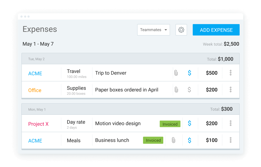Click Paper boxes ordered in April note

[127, 90]
